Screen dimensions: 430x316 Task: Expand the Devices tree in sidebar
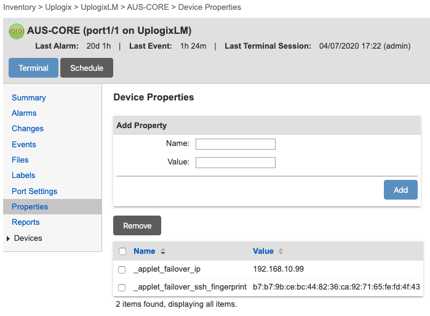tap(8, 238)
